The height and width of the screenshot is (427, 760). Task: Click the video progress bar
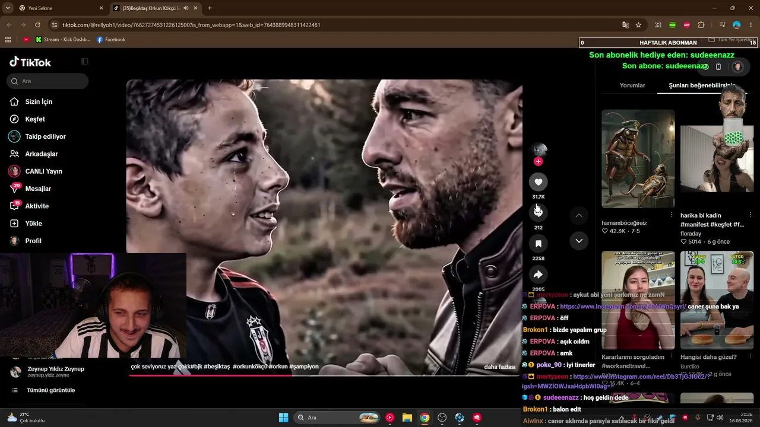(x=324, y=375)
